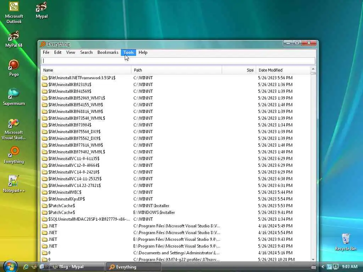This screenshot has width=363, height=272.
Task: Select $NtUninstallKB977816_WM9$ result row
Action: click(x=175, y=145)
